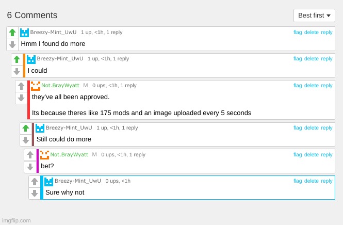
Task: Downvote the "they've all been approved" comment
Action: 21,98
